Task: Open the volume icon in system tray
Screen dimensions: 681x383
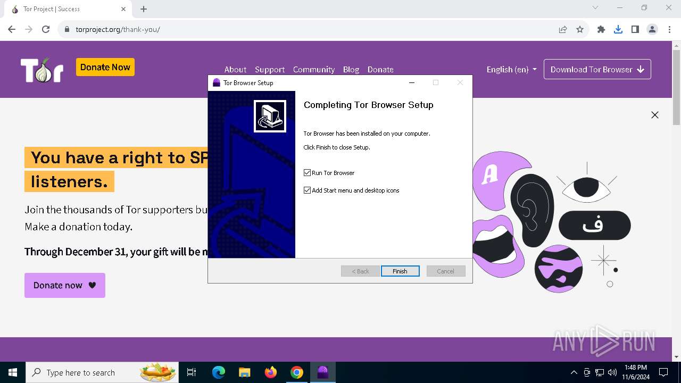Action: coord(612,372)
